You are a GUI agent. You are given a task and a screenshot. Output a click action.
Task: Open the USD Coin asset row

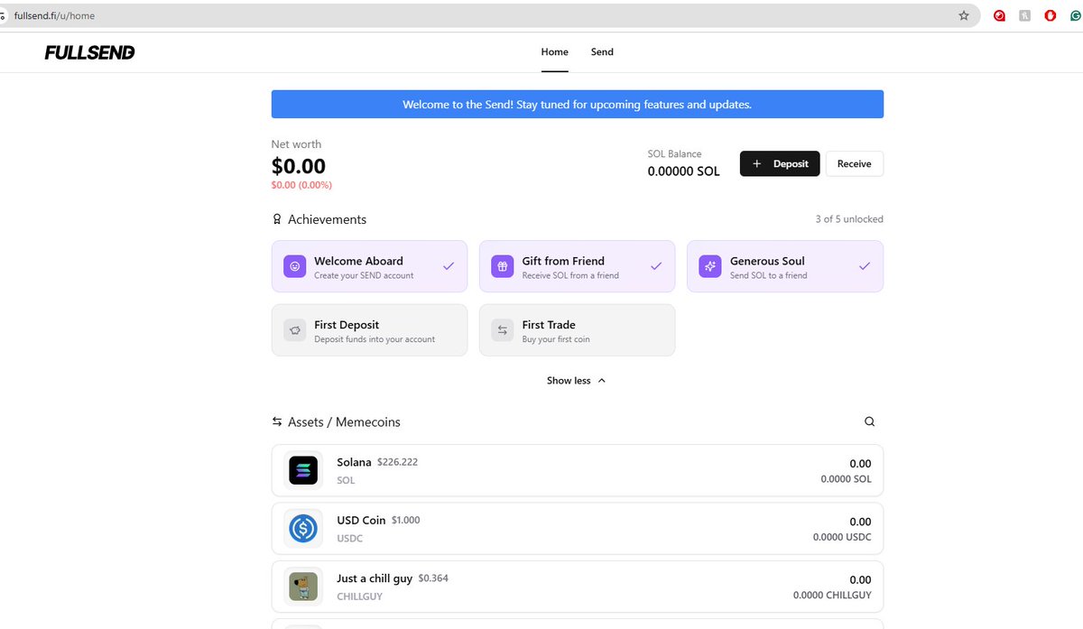tap(578, 528)
